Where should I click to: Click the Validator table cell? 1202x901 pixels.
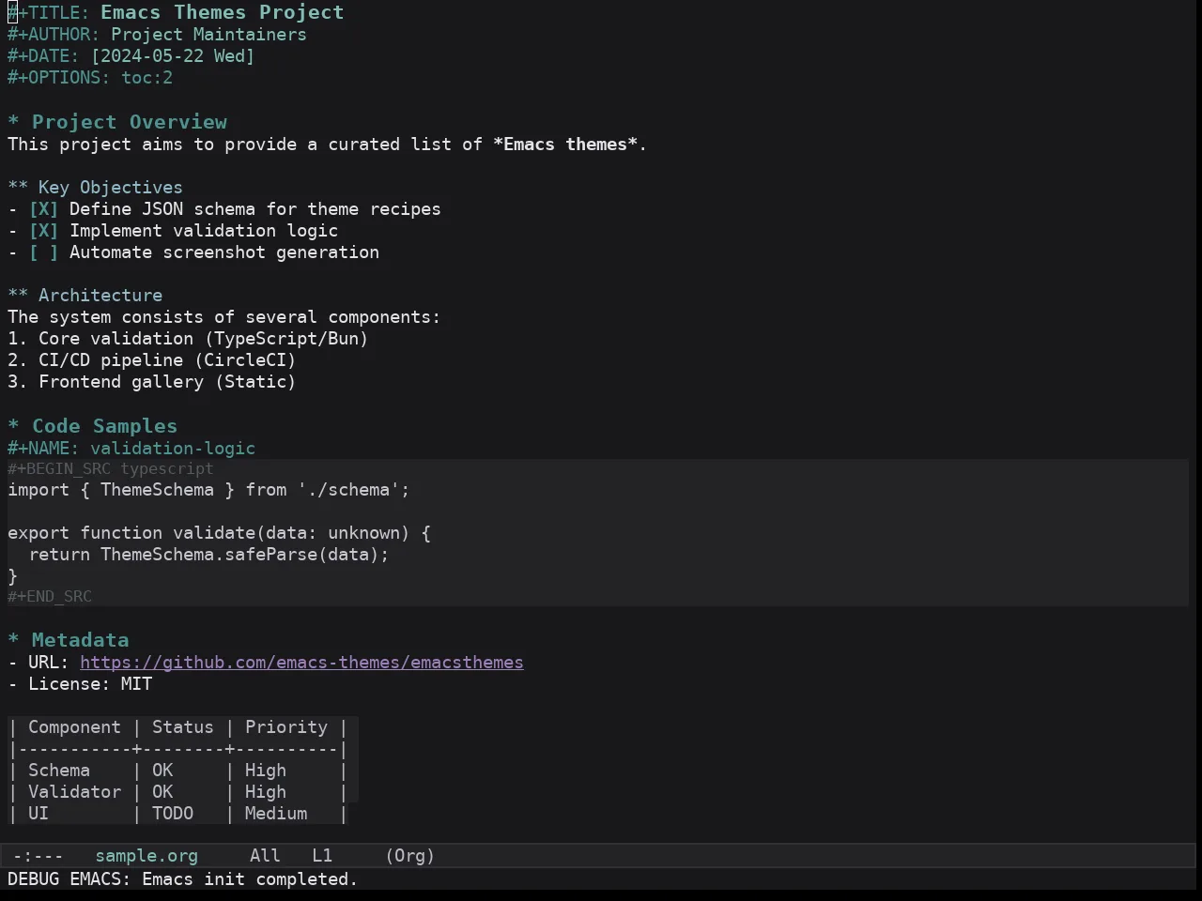tap(74, 792)
